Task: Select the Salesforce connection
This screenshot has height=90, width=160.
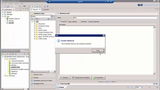Action: (14, 71)
